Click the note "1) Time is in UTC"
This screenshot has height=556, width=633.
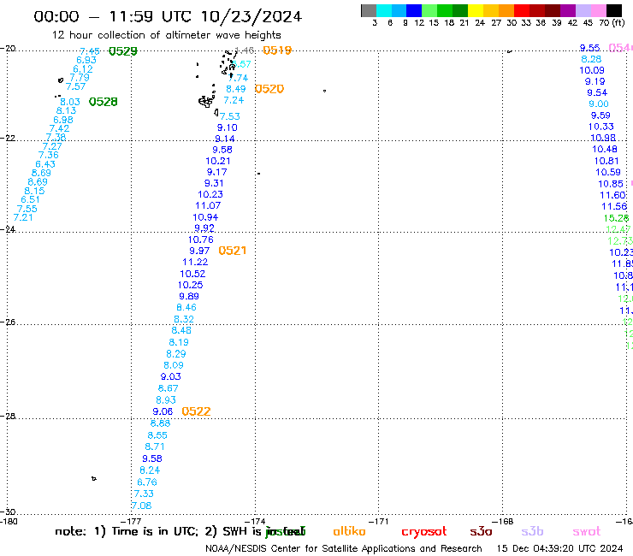[x=146, y=531]
